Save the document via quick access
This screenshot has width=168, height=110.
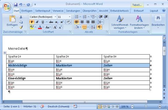click(x=16, y=5)
